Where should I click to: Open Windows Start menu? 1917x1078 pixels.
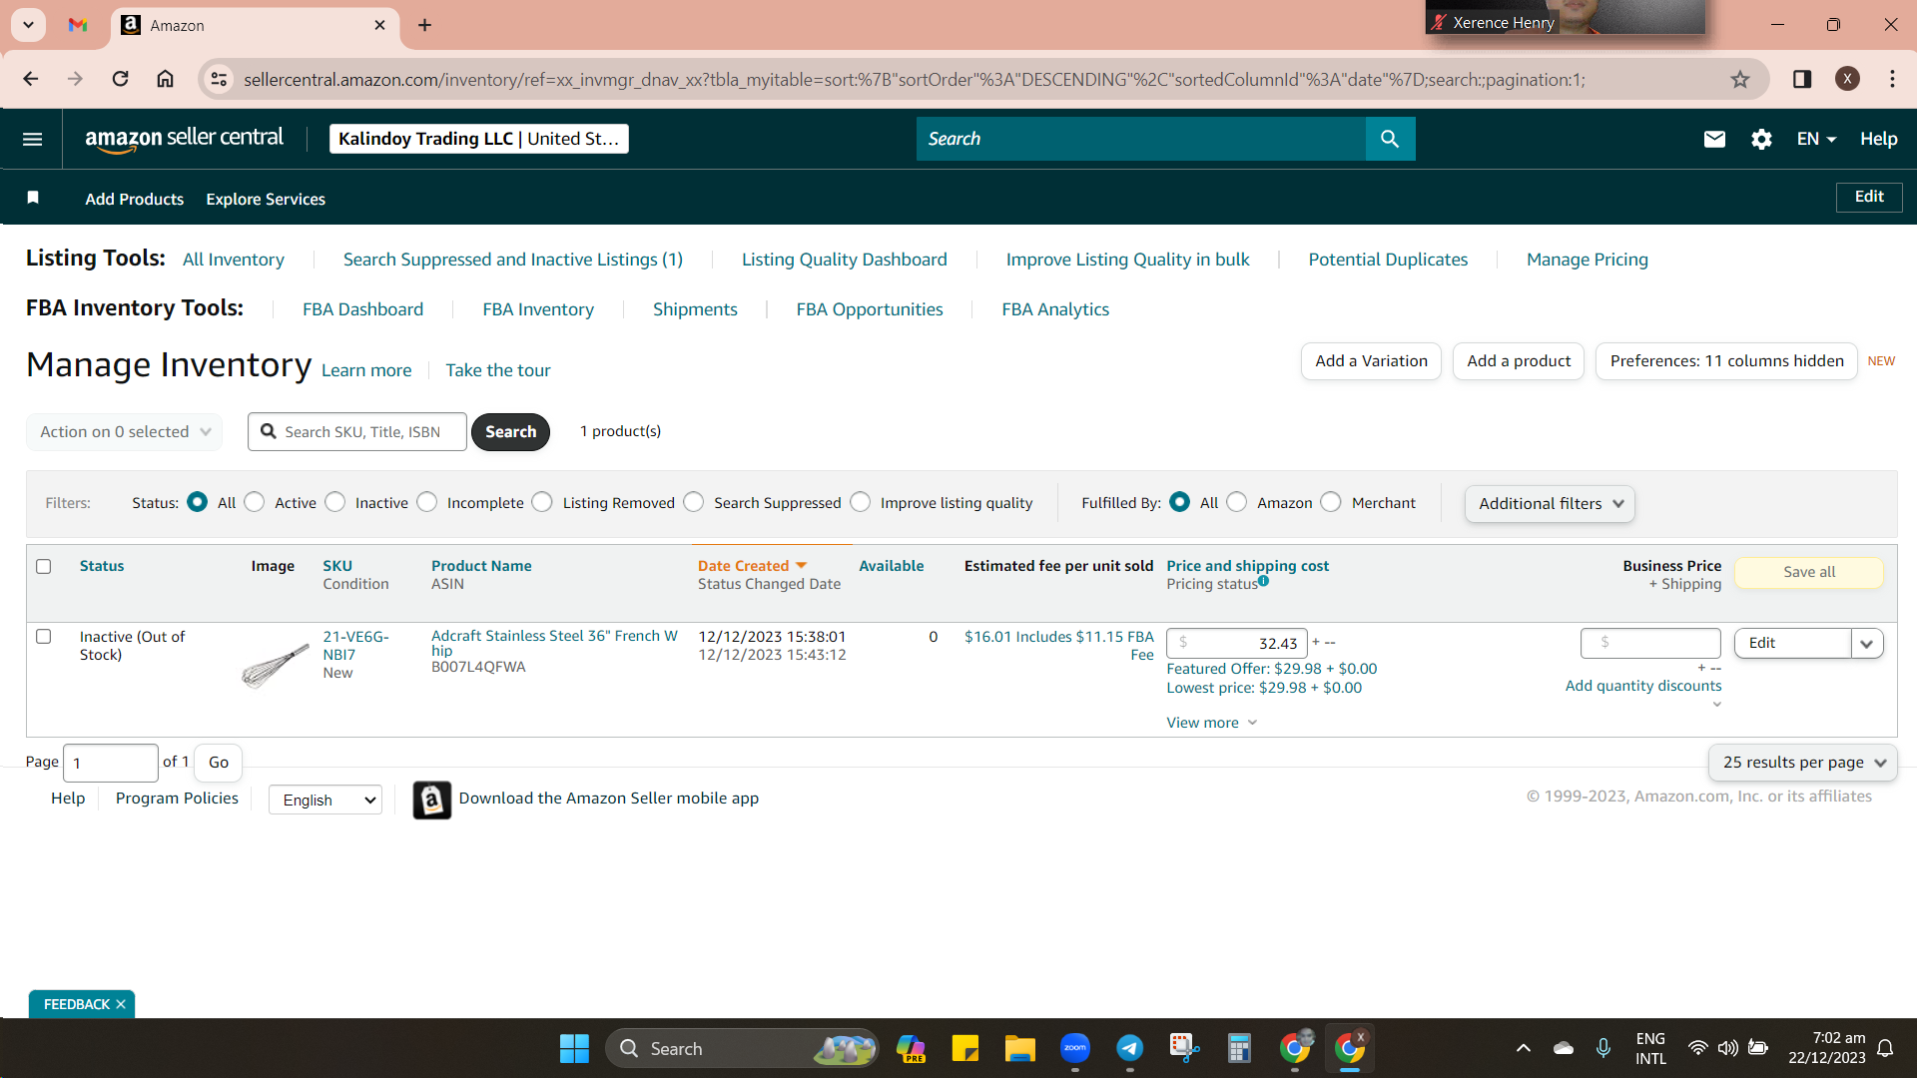click(x=574, y=1048)
